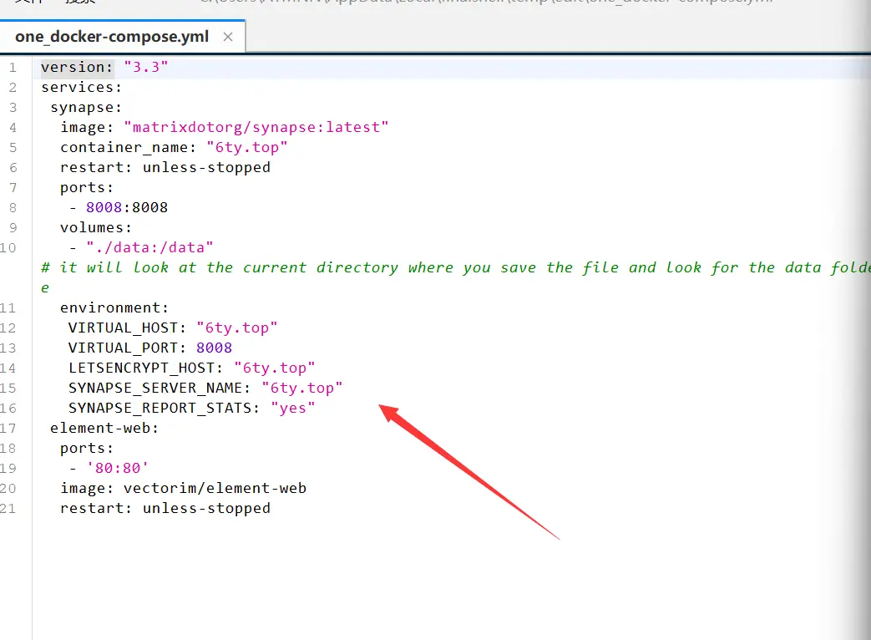This screenshot has height=640, width=871.
Task: Click the '80:80' port mapping
Action: 117,468
